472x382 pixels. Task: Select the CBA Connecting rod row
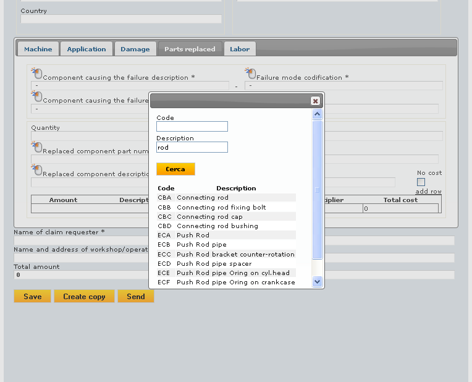coord(226,198)
